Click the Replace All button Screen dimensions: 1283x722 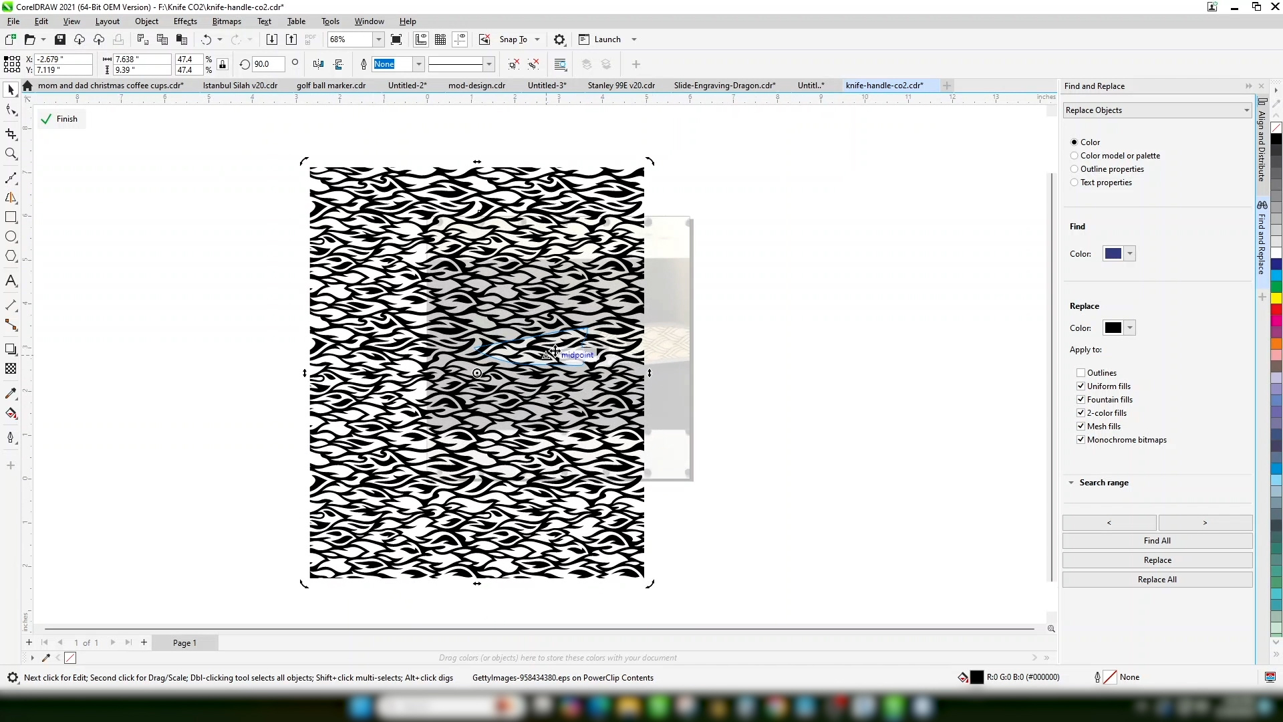[1157, 580]
